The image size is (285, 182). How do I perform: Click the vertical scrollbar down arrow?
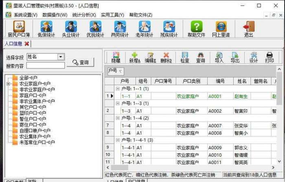279,161
